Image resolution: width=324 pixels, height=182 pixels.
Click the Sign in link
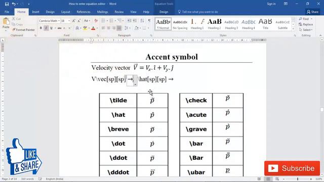coord(271,4)
